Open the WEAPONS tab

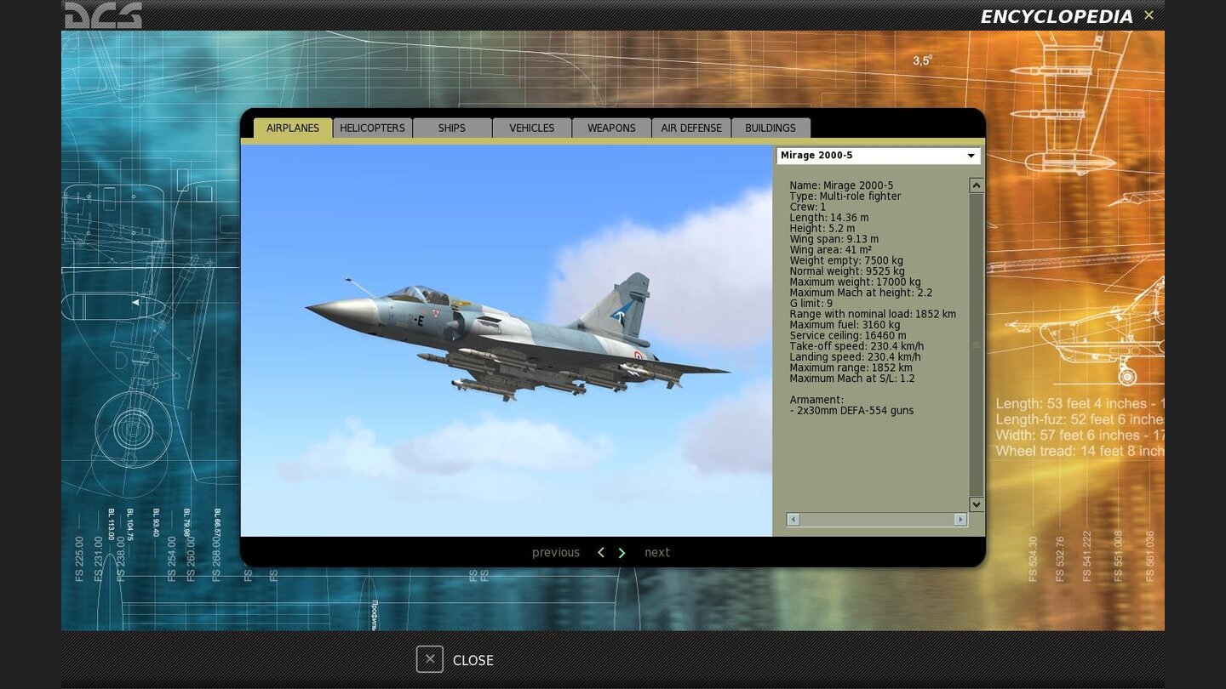611,128
